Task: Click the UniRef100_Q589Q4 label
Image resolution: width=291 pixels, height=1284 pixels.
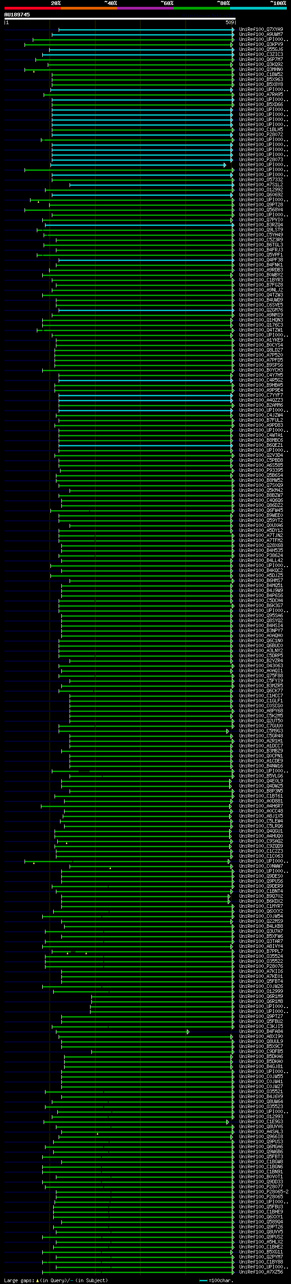Action: [x=261, y=1222]
